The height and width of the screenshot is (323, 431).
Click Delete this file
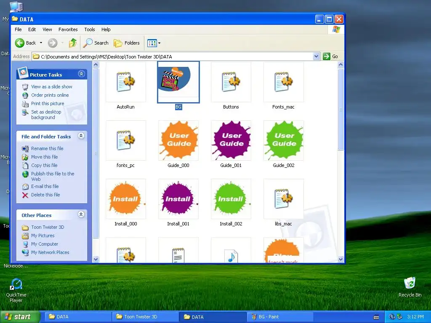coord(45,195)
